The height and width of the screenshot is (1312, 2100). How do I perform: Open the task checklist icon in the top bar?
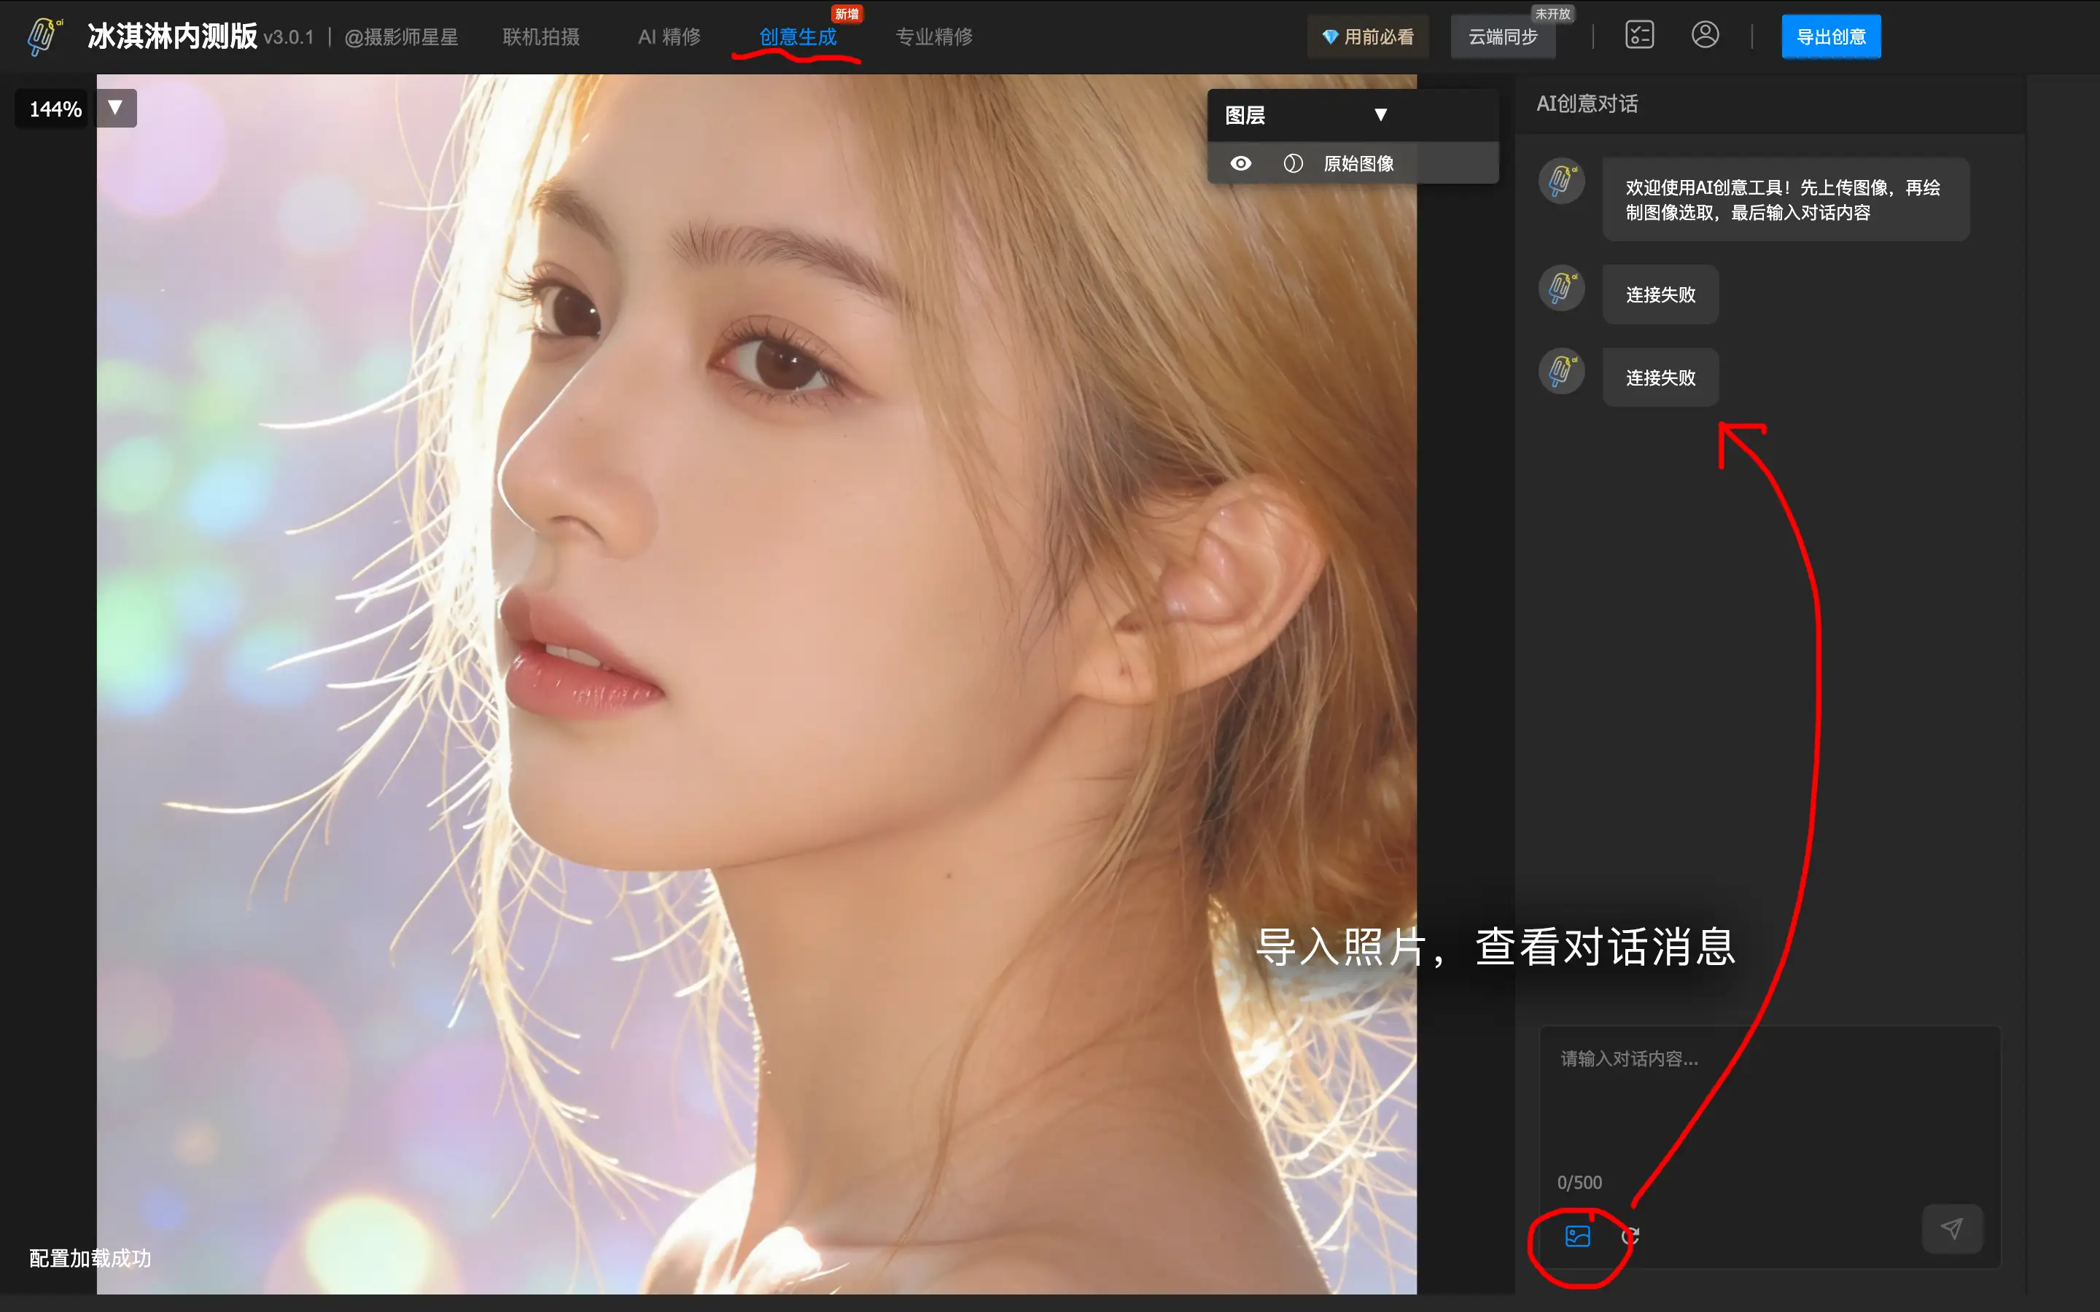click(x=1638, y=36)
